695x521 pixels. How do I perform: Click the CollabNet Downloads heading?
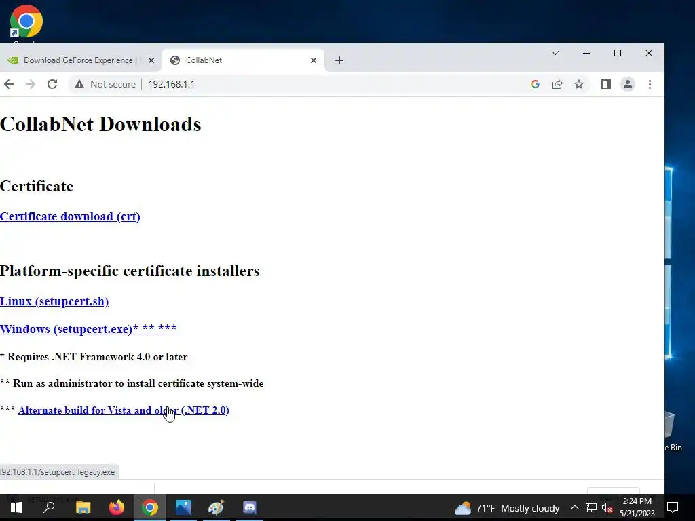pos(100,124)
